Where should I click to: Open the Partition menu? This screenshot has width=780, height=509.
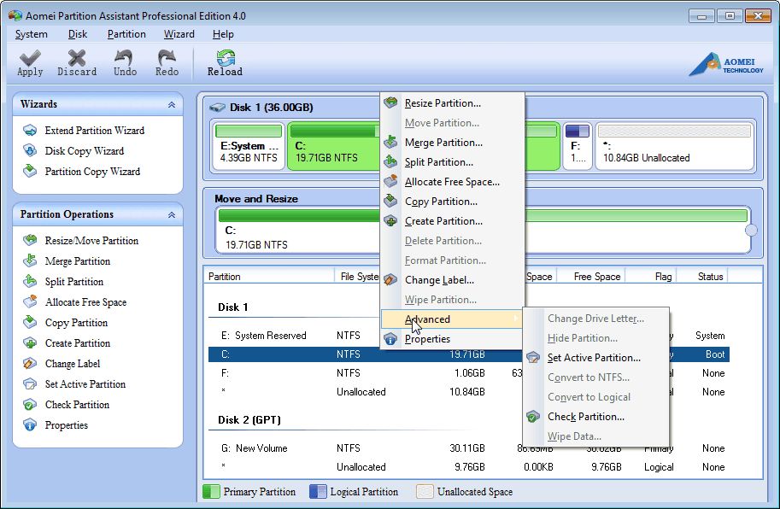(x=126, y=34)
